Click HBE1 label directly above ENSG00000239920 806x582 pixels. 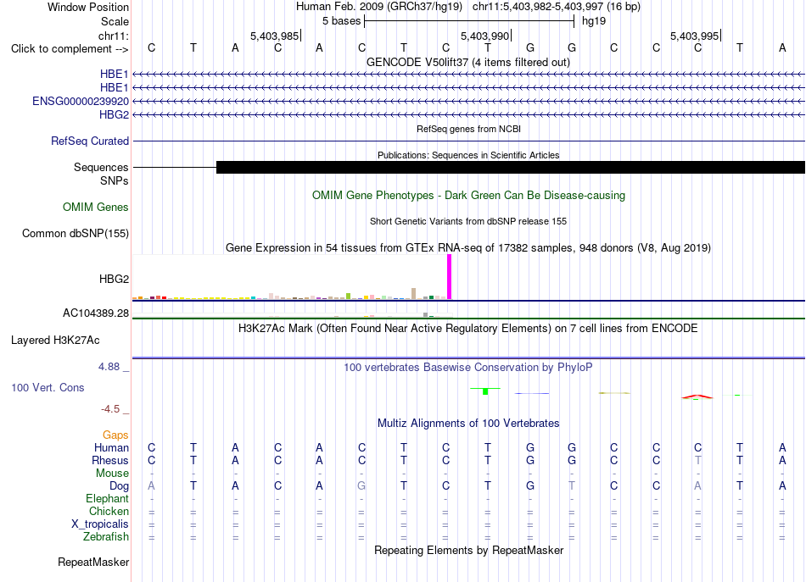115,88
